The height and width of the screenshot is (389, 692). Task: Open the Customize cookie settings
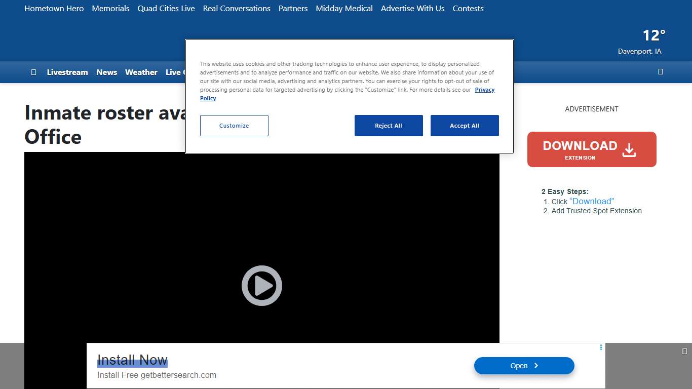tap(234, 126)
